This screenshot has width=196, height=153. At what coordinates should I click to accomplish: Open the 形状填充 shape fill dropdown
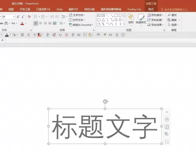click(x=156, y=15)
